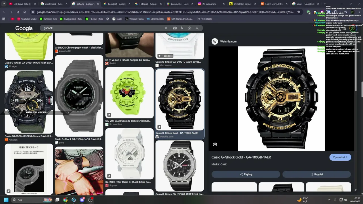The height and width of the screenshot is (204, 363).
Task: Open the roads bookmark
Action: click(117, 19)
